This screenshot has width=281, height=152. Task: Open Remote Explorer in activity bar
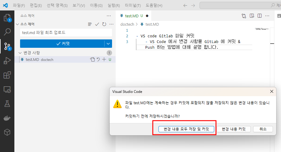coord(7,89)
